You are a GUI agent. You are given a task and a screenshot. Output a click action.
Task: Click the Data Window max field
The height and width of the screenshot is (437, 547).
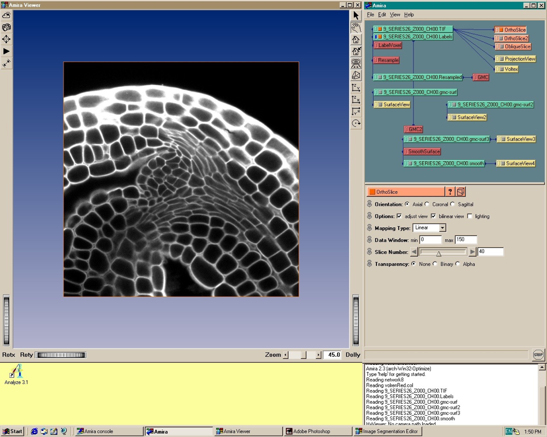tap(465, 240)
